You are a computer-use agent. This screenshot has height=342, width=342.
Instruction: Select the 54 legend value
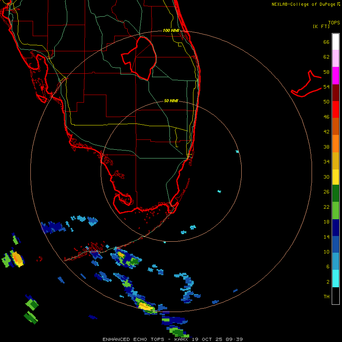326,87
